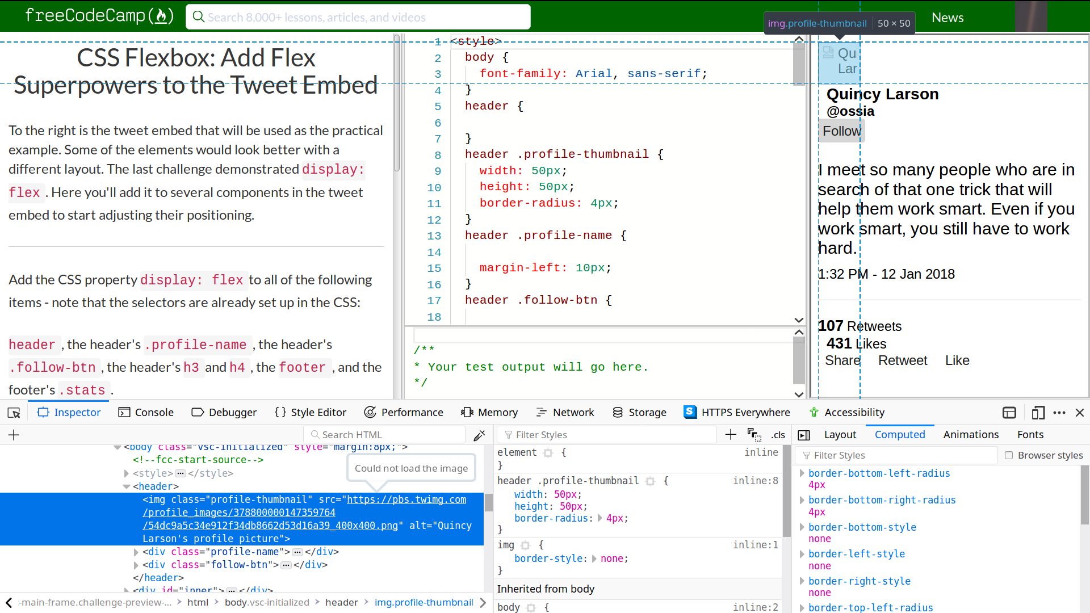Create new HTML node plus icon
1090x613 pixels.
pyautogui.click(x=14, y=435)
